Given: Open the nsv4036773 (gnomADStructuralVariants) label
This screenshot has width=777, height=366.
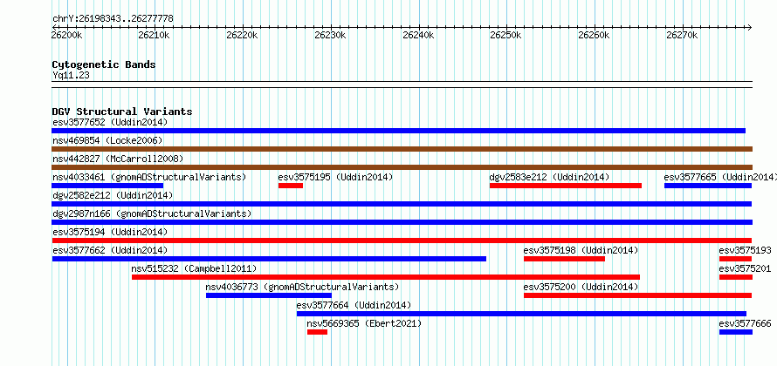Looking at the screenshot, I should (x=302, y=287).
